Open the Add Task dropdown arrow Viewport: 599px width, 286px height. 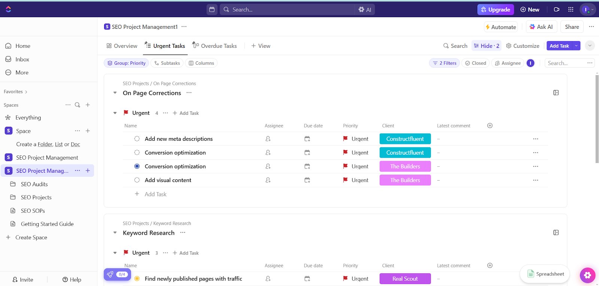[576, 46]
